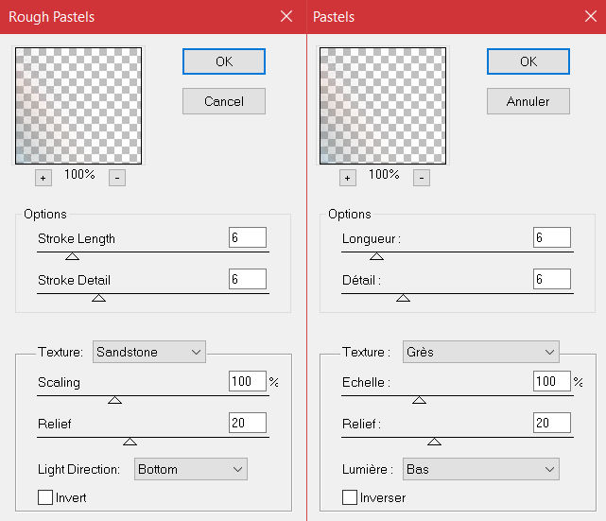Image resolution: width=606 pixels, height=521 pixels.
Task: Click the Echelle value input field
Action: [551, 381]
